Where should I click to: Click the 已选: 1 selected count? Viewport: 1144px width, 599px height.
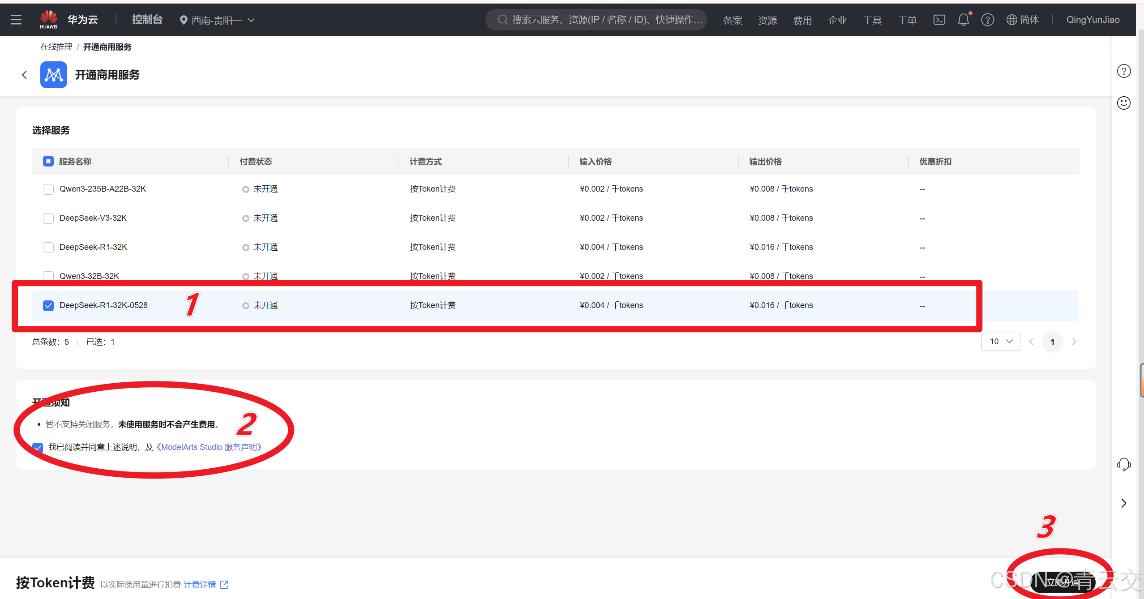click(x=101, y=342)
